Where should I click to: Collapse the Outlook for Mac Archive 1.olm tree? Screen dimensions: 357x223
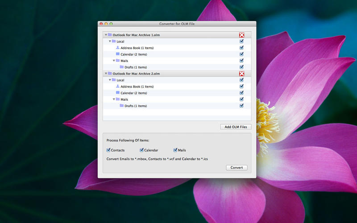click(106, 35)
